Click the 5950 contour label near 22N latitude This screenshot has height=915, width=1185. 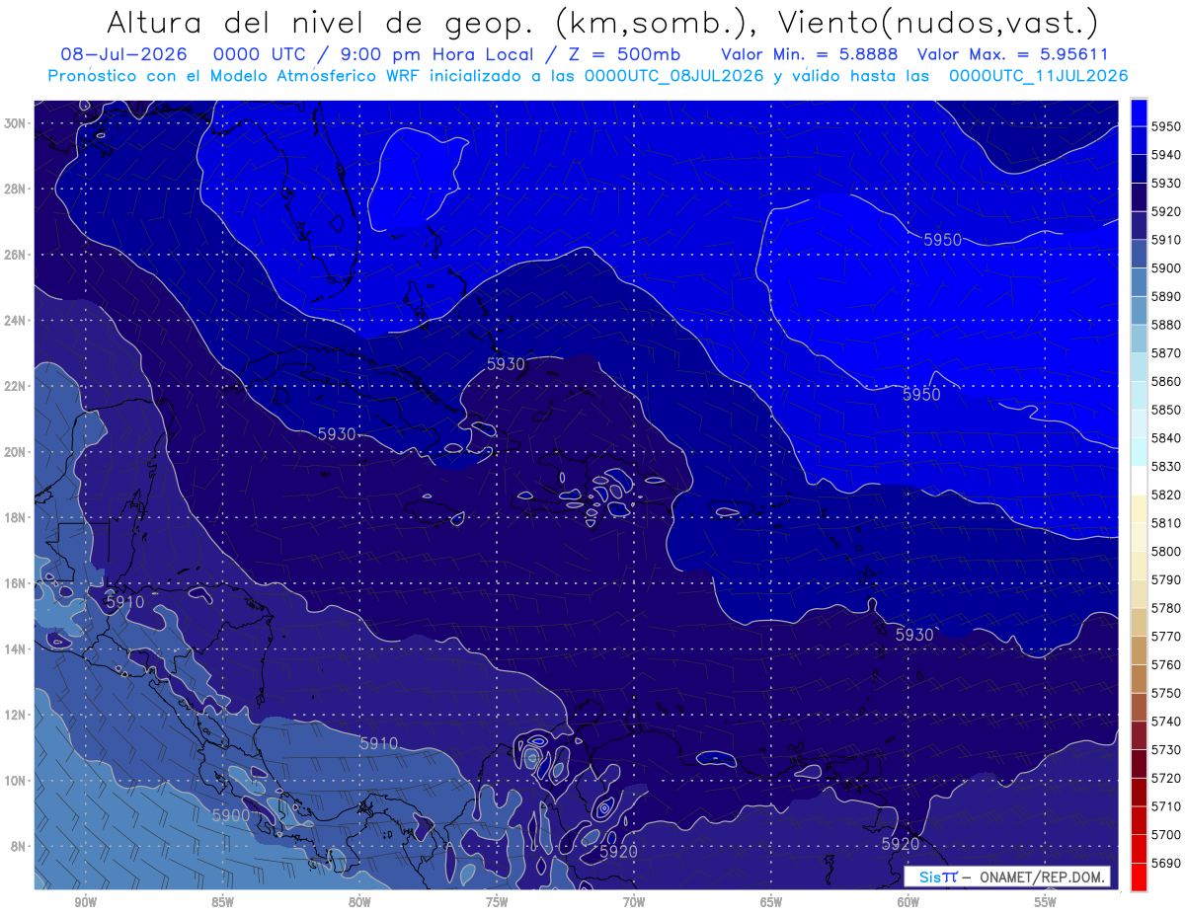pyautogui.click(x=921, y=395)
